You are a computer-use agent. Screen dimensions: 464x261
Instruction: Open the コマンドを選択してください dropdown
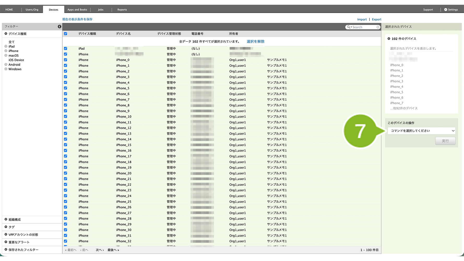[x=421, y=131]
